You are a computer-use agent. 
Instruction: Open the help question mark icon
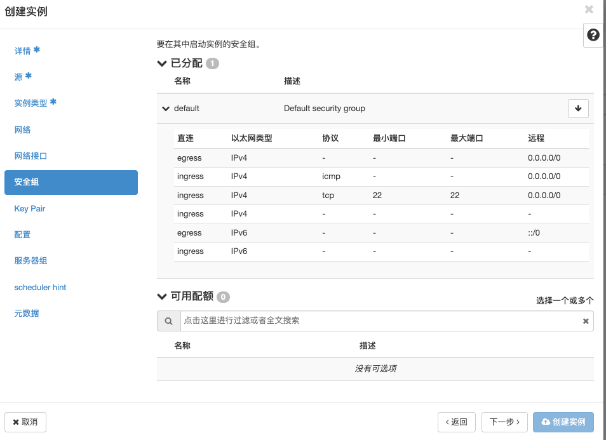tap(593, 35)
